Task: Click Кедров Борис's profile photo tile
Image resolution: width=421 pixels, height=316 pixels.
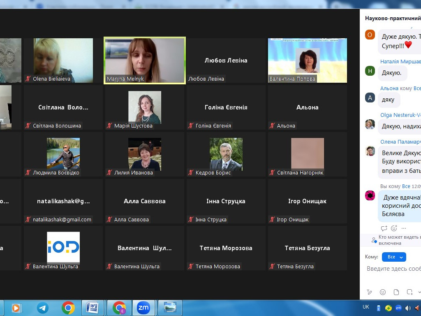Action: coord(226,154)
